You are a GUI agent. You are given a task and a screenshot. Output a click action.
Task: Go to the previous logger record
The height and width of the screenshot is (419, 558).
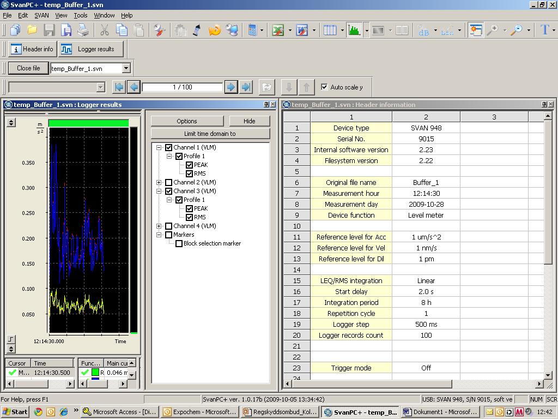[x=134, y=87]
